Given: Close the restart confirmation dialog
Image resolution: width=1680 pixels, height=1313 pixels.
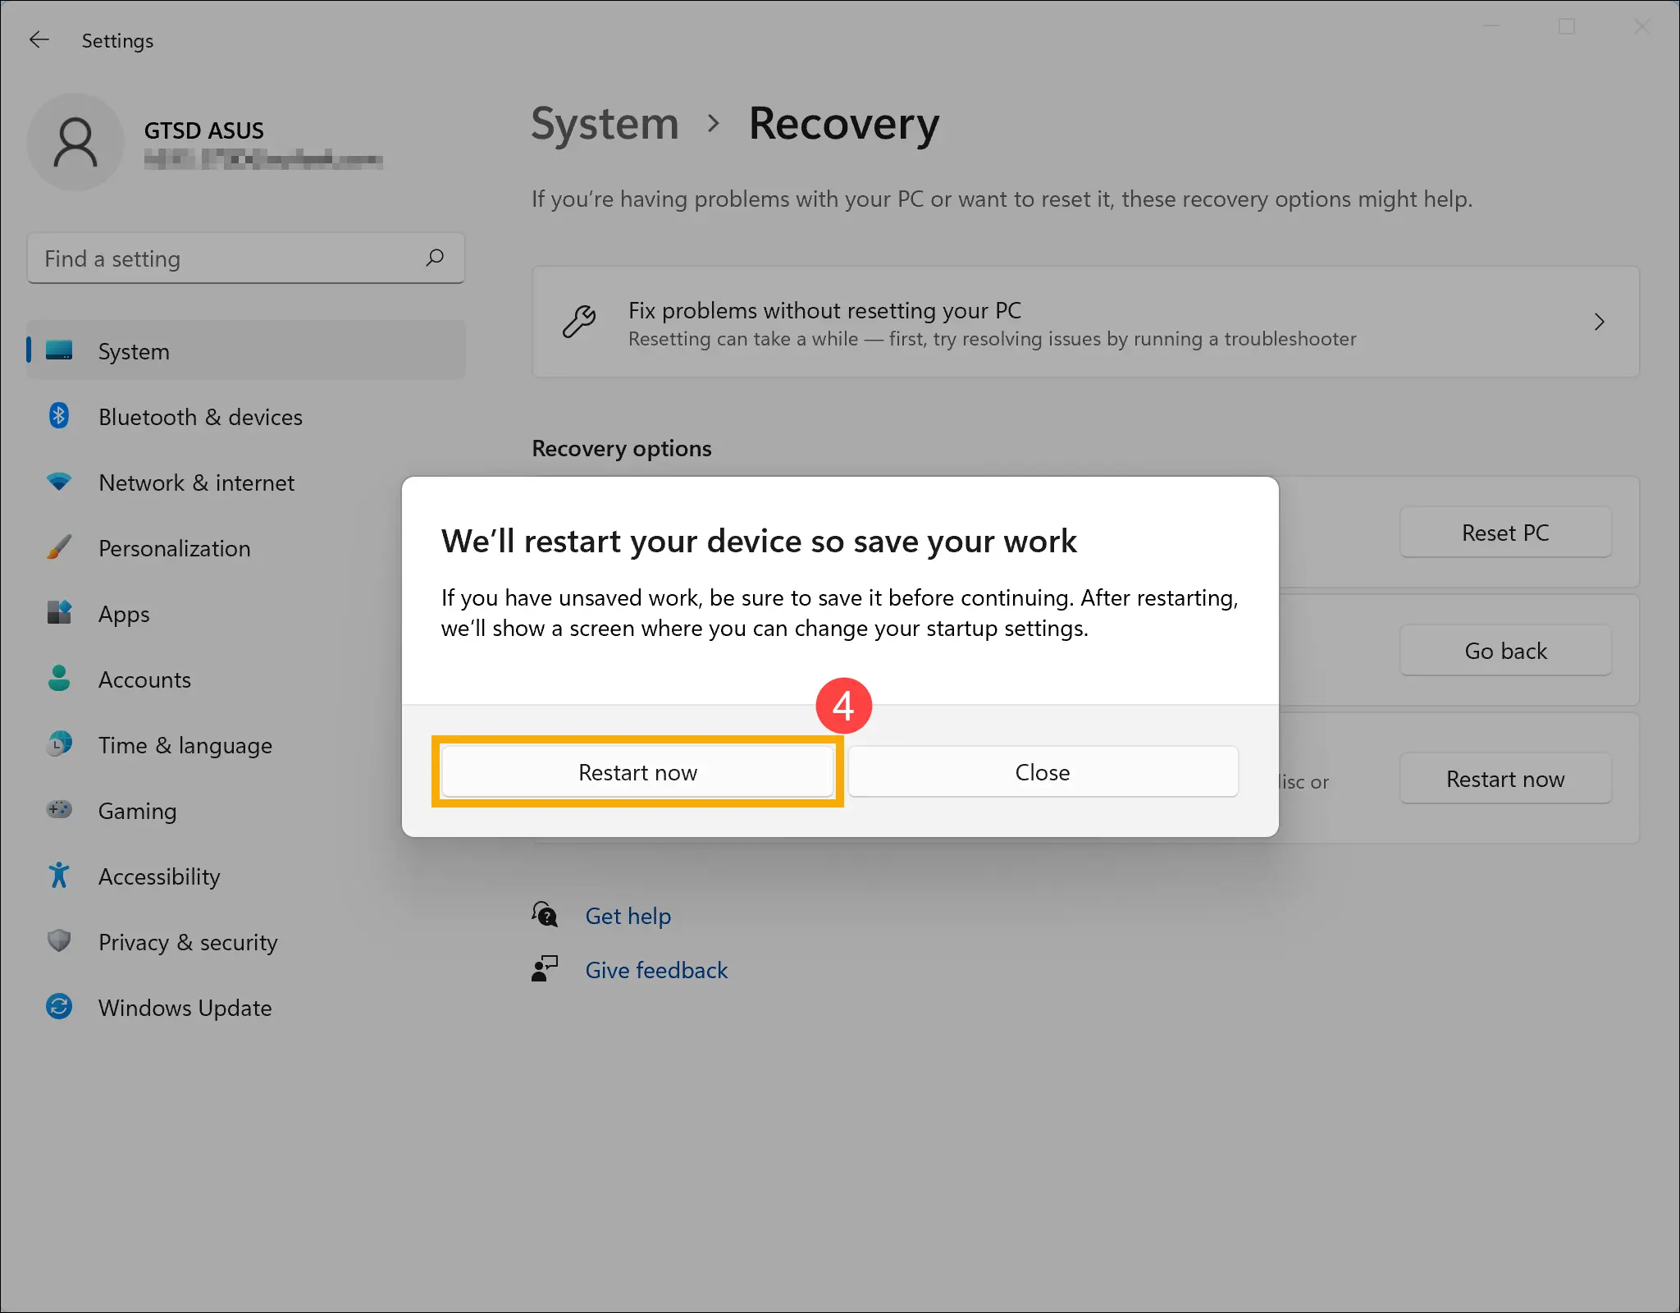Looking at the screenshot, I should [x=1043, y=771].
